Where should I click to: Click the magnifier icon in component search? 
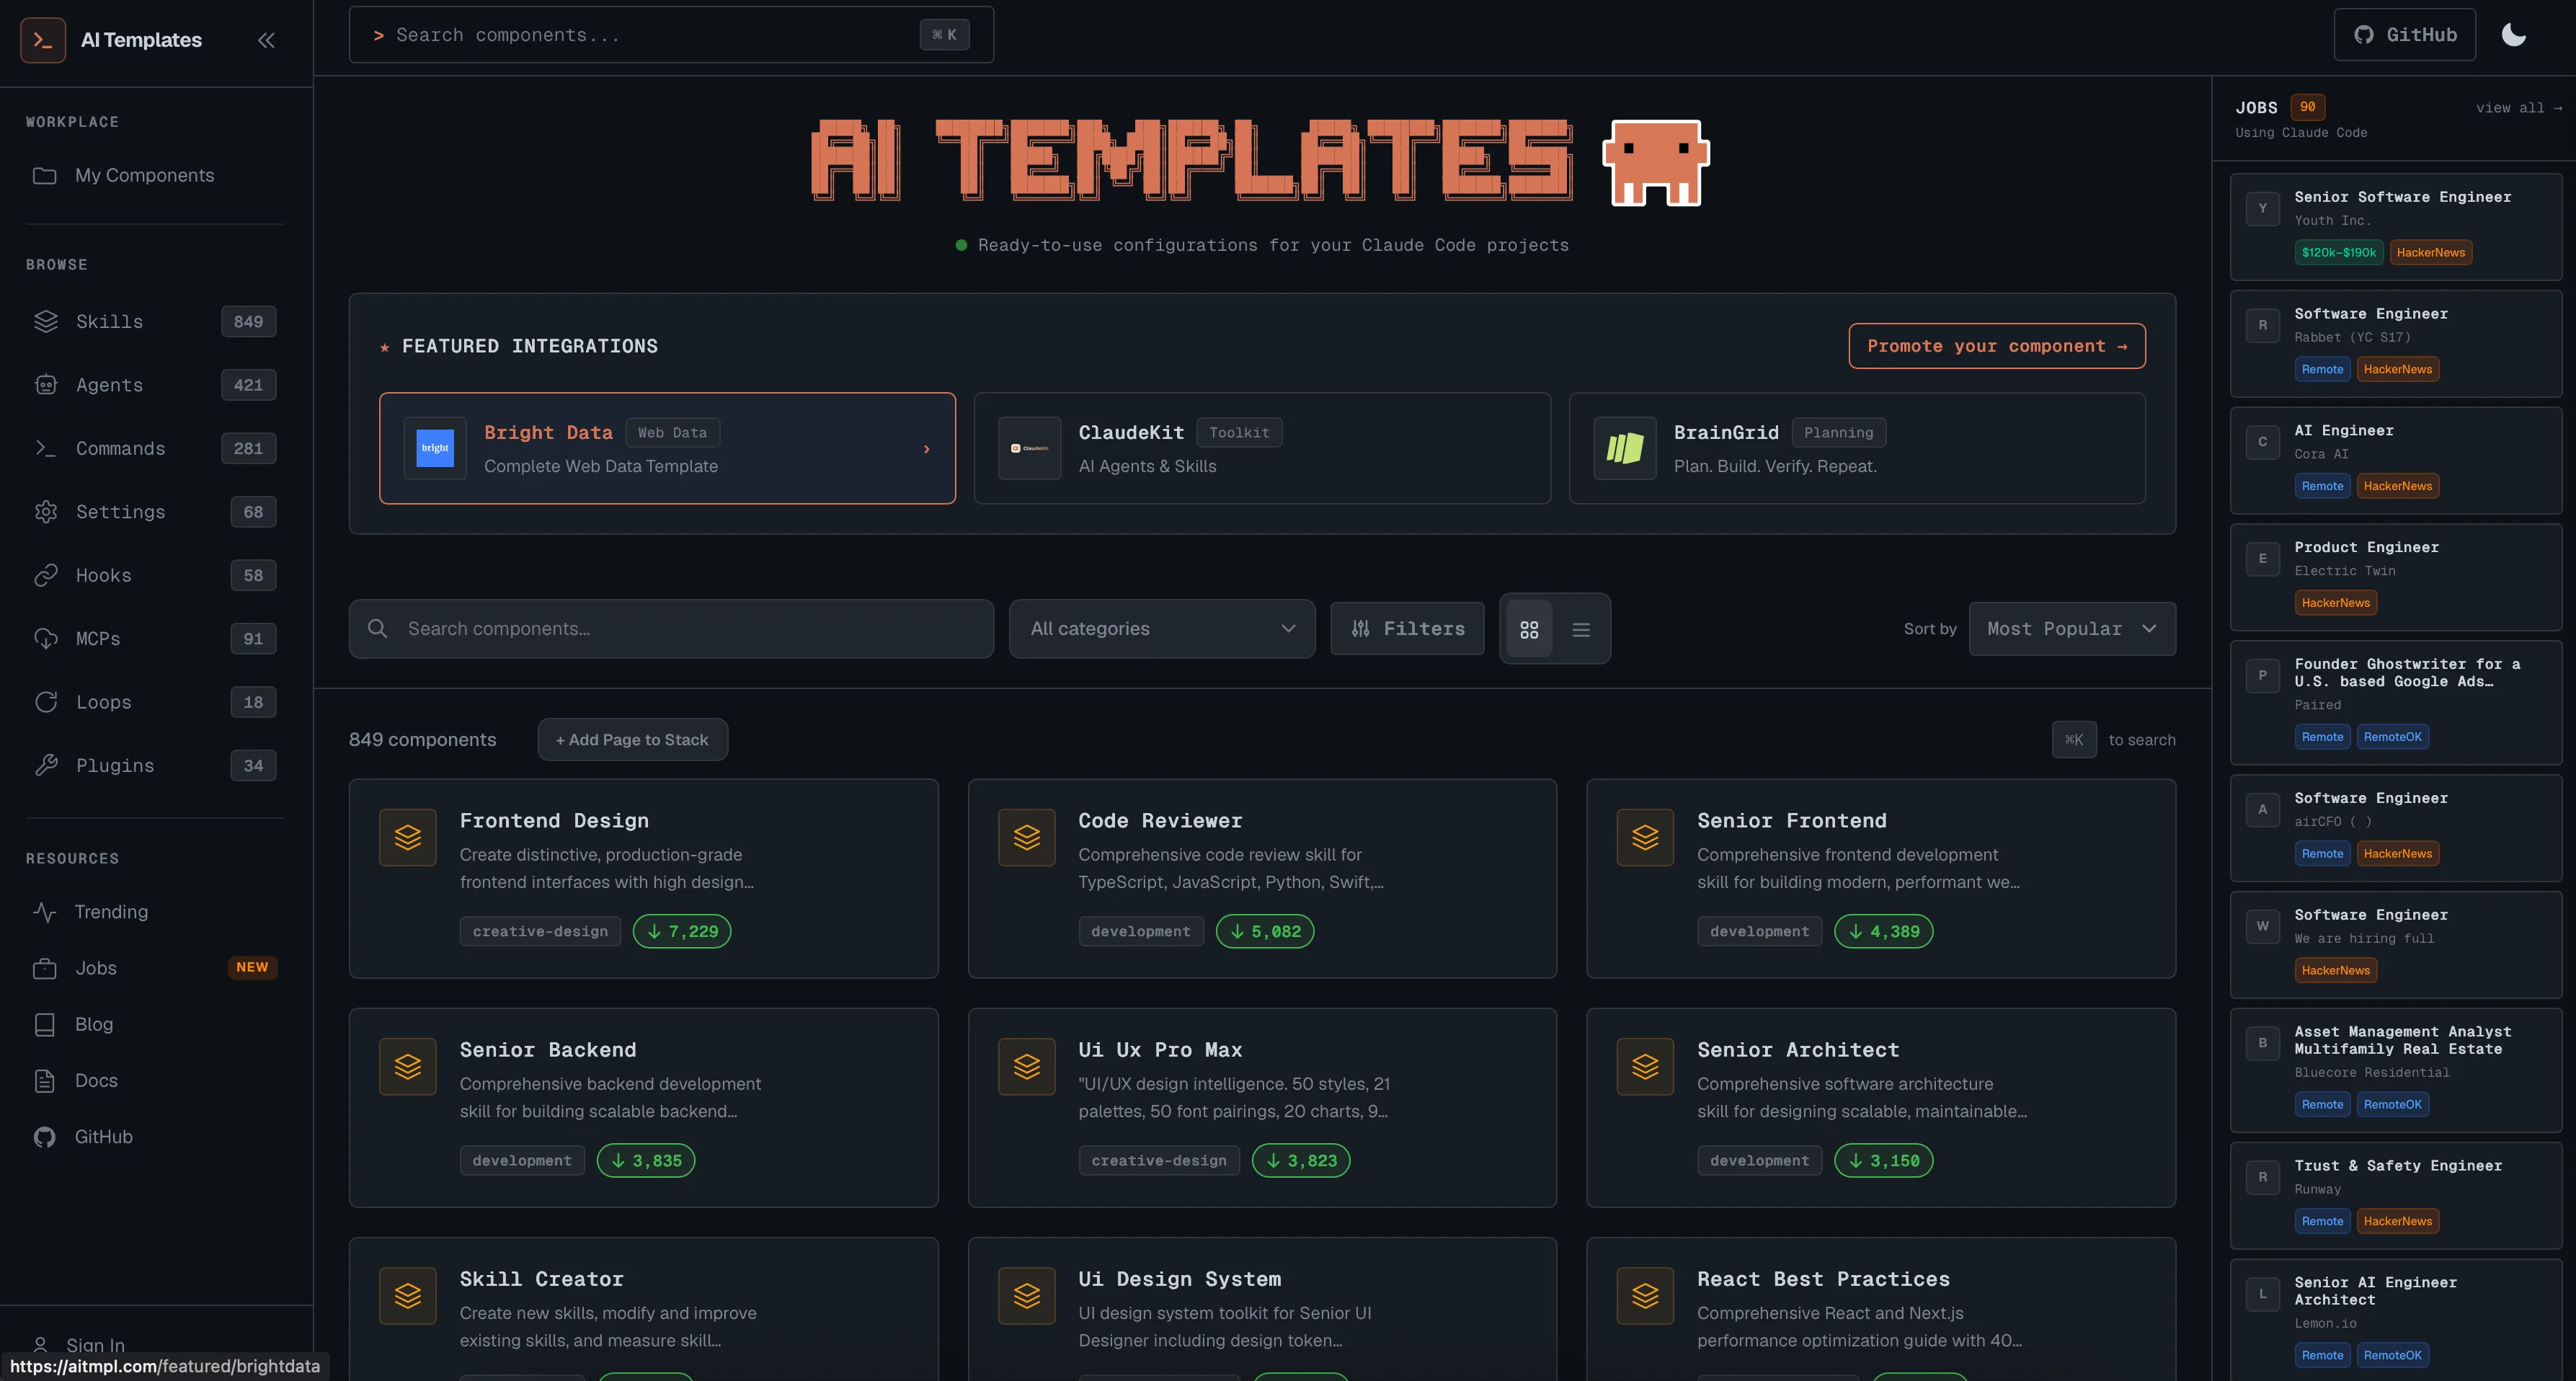point(378,629)
